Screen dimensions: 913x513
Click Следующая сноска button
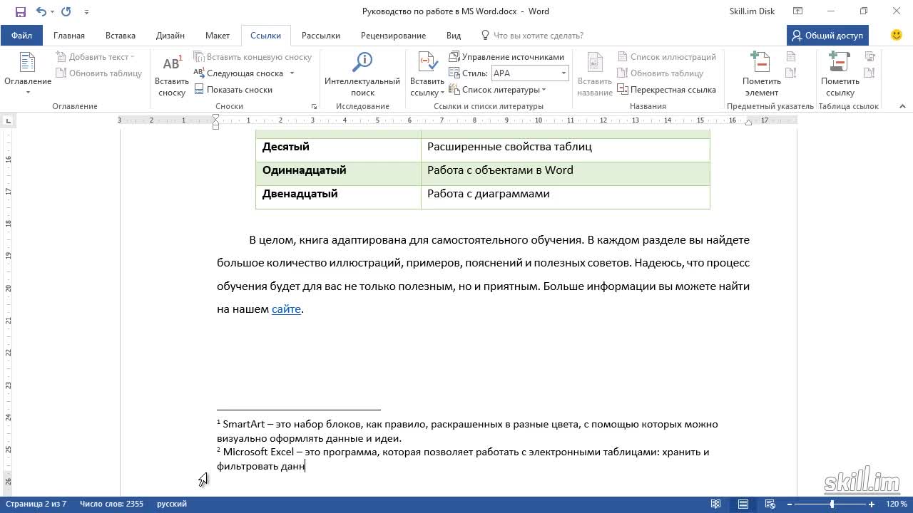point(240,73)
